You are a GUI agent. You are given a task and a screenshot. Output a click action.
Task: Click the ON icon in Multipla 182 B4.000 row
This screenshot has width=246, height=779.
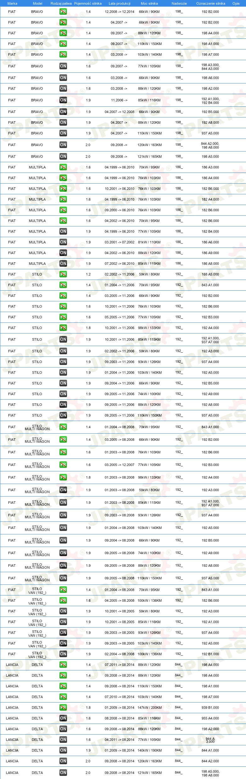[x=63, y=231]
